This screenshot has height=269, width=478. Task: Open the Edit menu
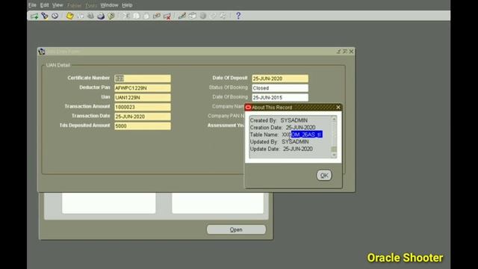coord(44,5)
